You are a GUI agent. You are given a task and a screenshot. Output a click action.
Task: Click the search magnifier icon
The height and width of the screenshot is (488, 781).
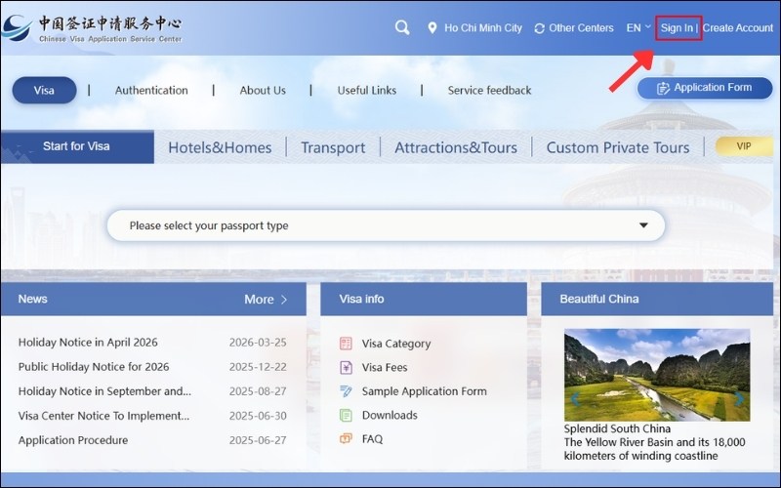tap(402, 27)
